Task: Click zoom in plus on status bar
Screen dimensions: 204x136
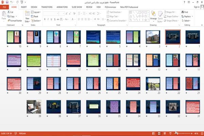Action: [x=192, y=133]
